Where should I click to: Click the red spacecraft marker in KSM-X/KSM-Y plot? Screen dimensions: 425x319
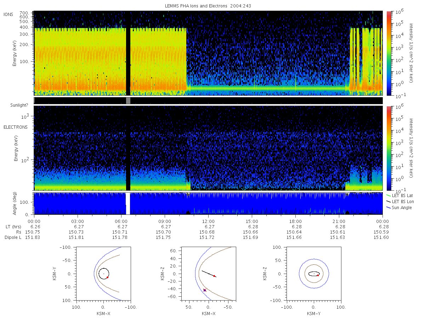[x=107, y=277]
